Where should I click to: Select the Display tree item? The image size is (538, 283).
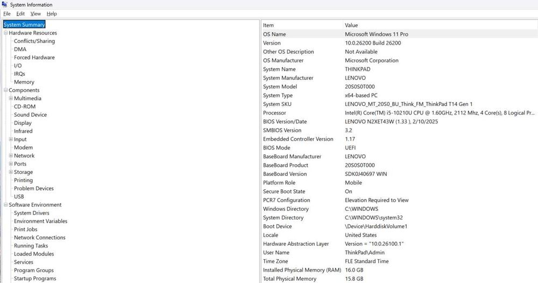pyautogui.click(x=23, y=123)
